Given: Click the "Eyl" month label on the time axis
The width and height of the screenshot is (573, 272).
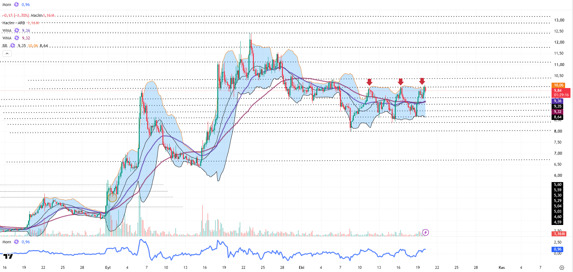Looking at the screenshot, I should point(108,268).
